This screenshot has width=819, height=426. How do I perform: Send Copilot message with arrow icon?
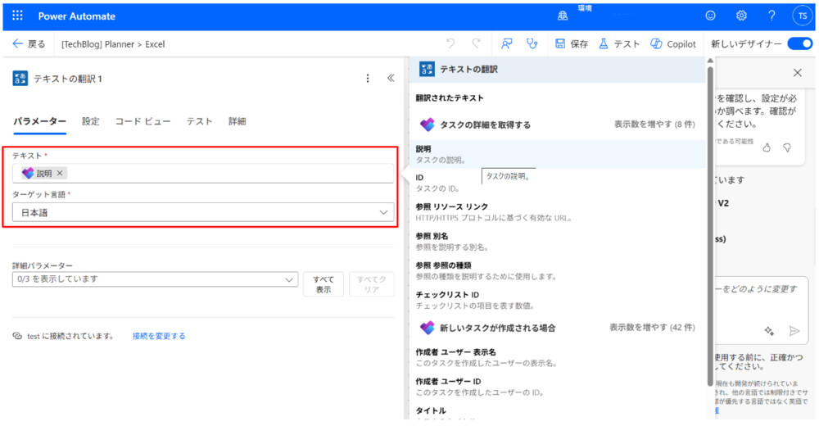794,331
